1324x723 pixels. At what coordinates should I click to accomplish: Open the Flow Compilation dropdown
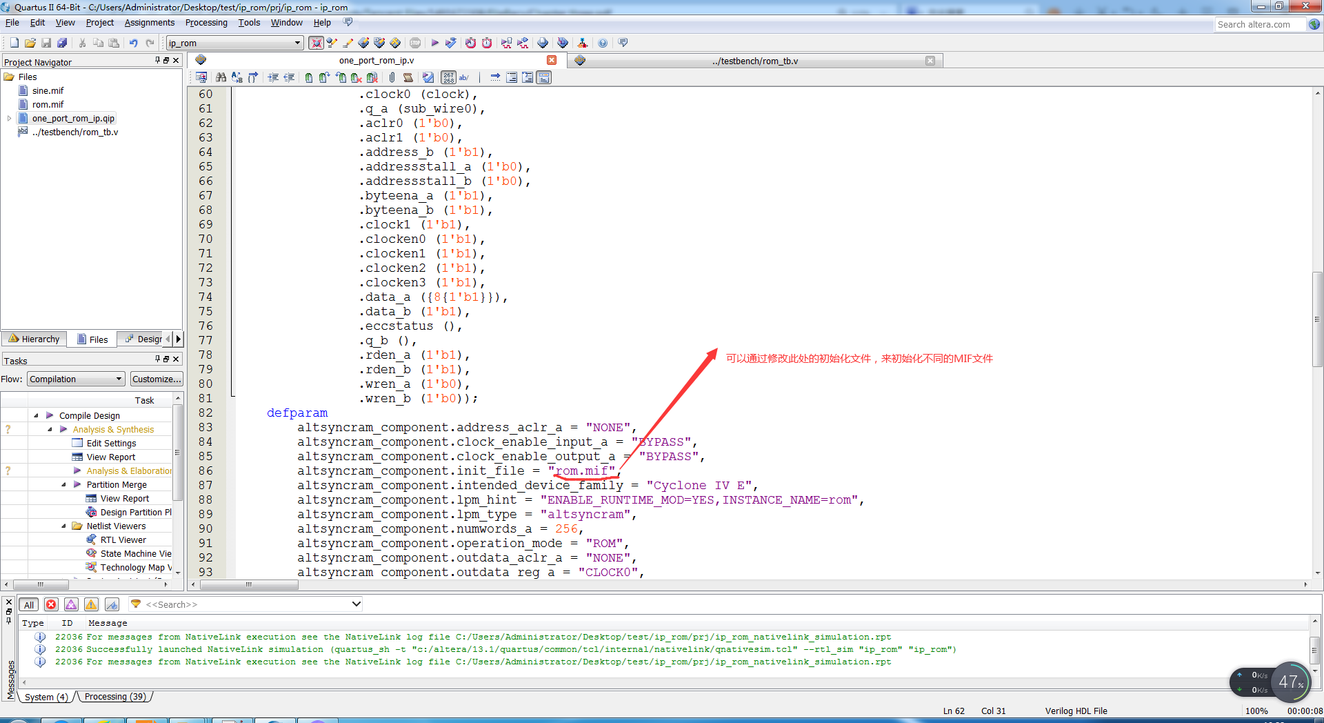coord(75,378)
